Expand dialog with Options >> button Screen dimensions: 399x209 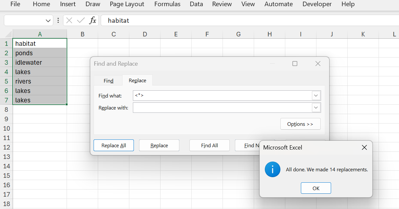(x=300, y=124)
